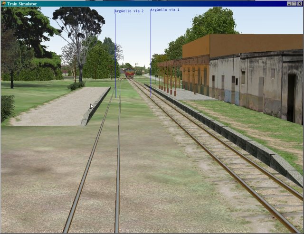
Task: Select the red locomotive in the distance
Action: click(130, 73)
